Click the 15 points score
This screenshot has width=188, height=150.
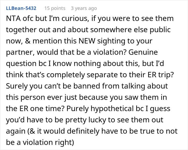55,8
